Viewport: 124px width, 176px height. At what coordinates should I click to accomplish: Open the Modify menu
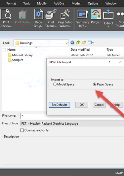42,3
